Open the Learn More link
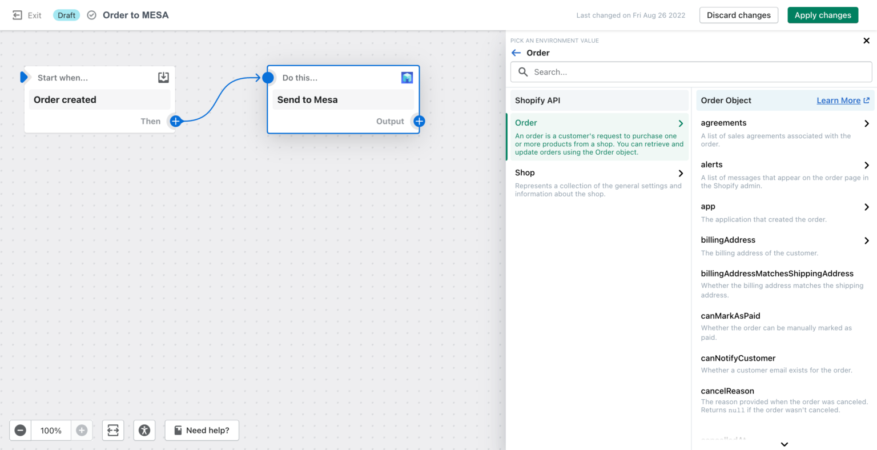The height and width of the screenshot is (450, 877). 843,101
